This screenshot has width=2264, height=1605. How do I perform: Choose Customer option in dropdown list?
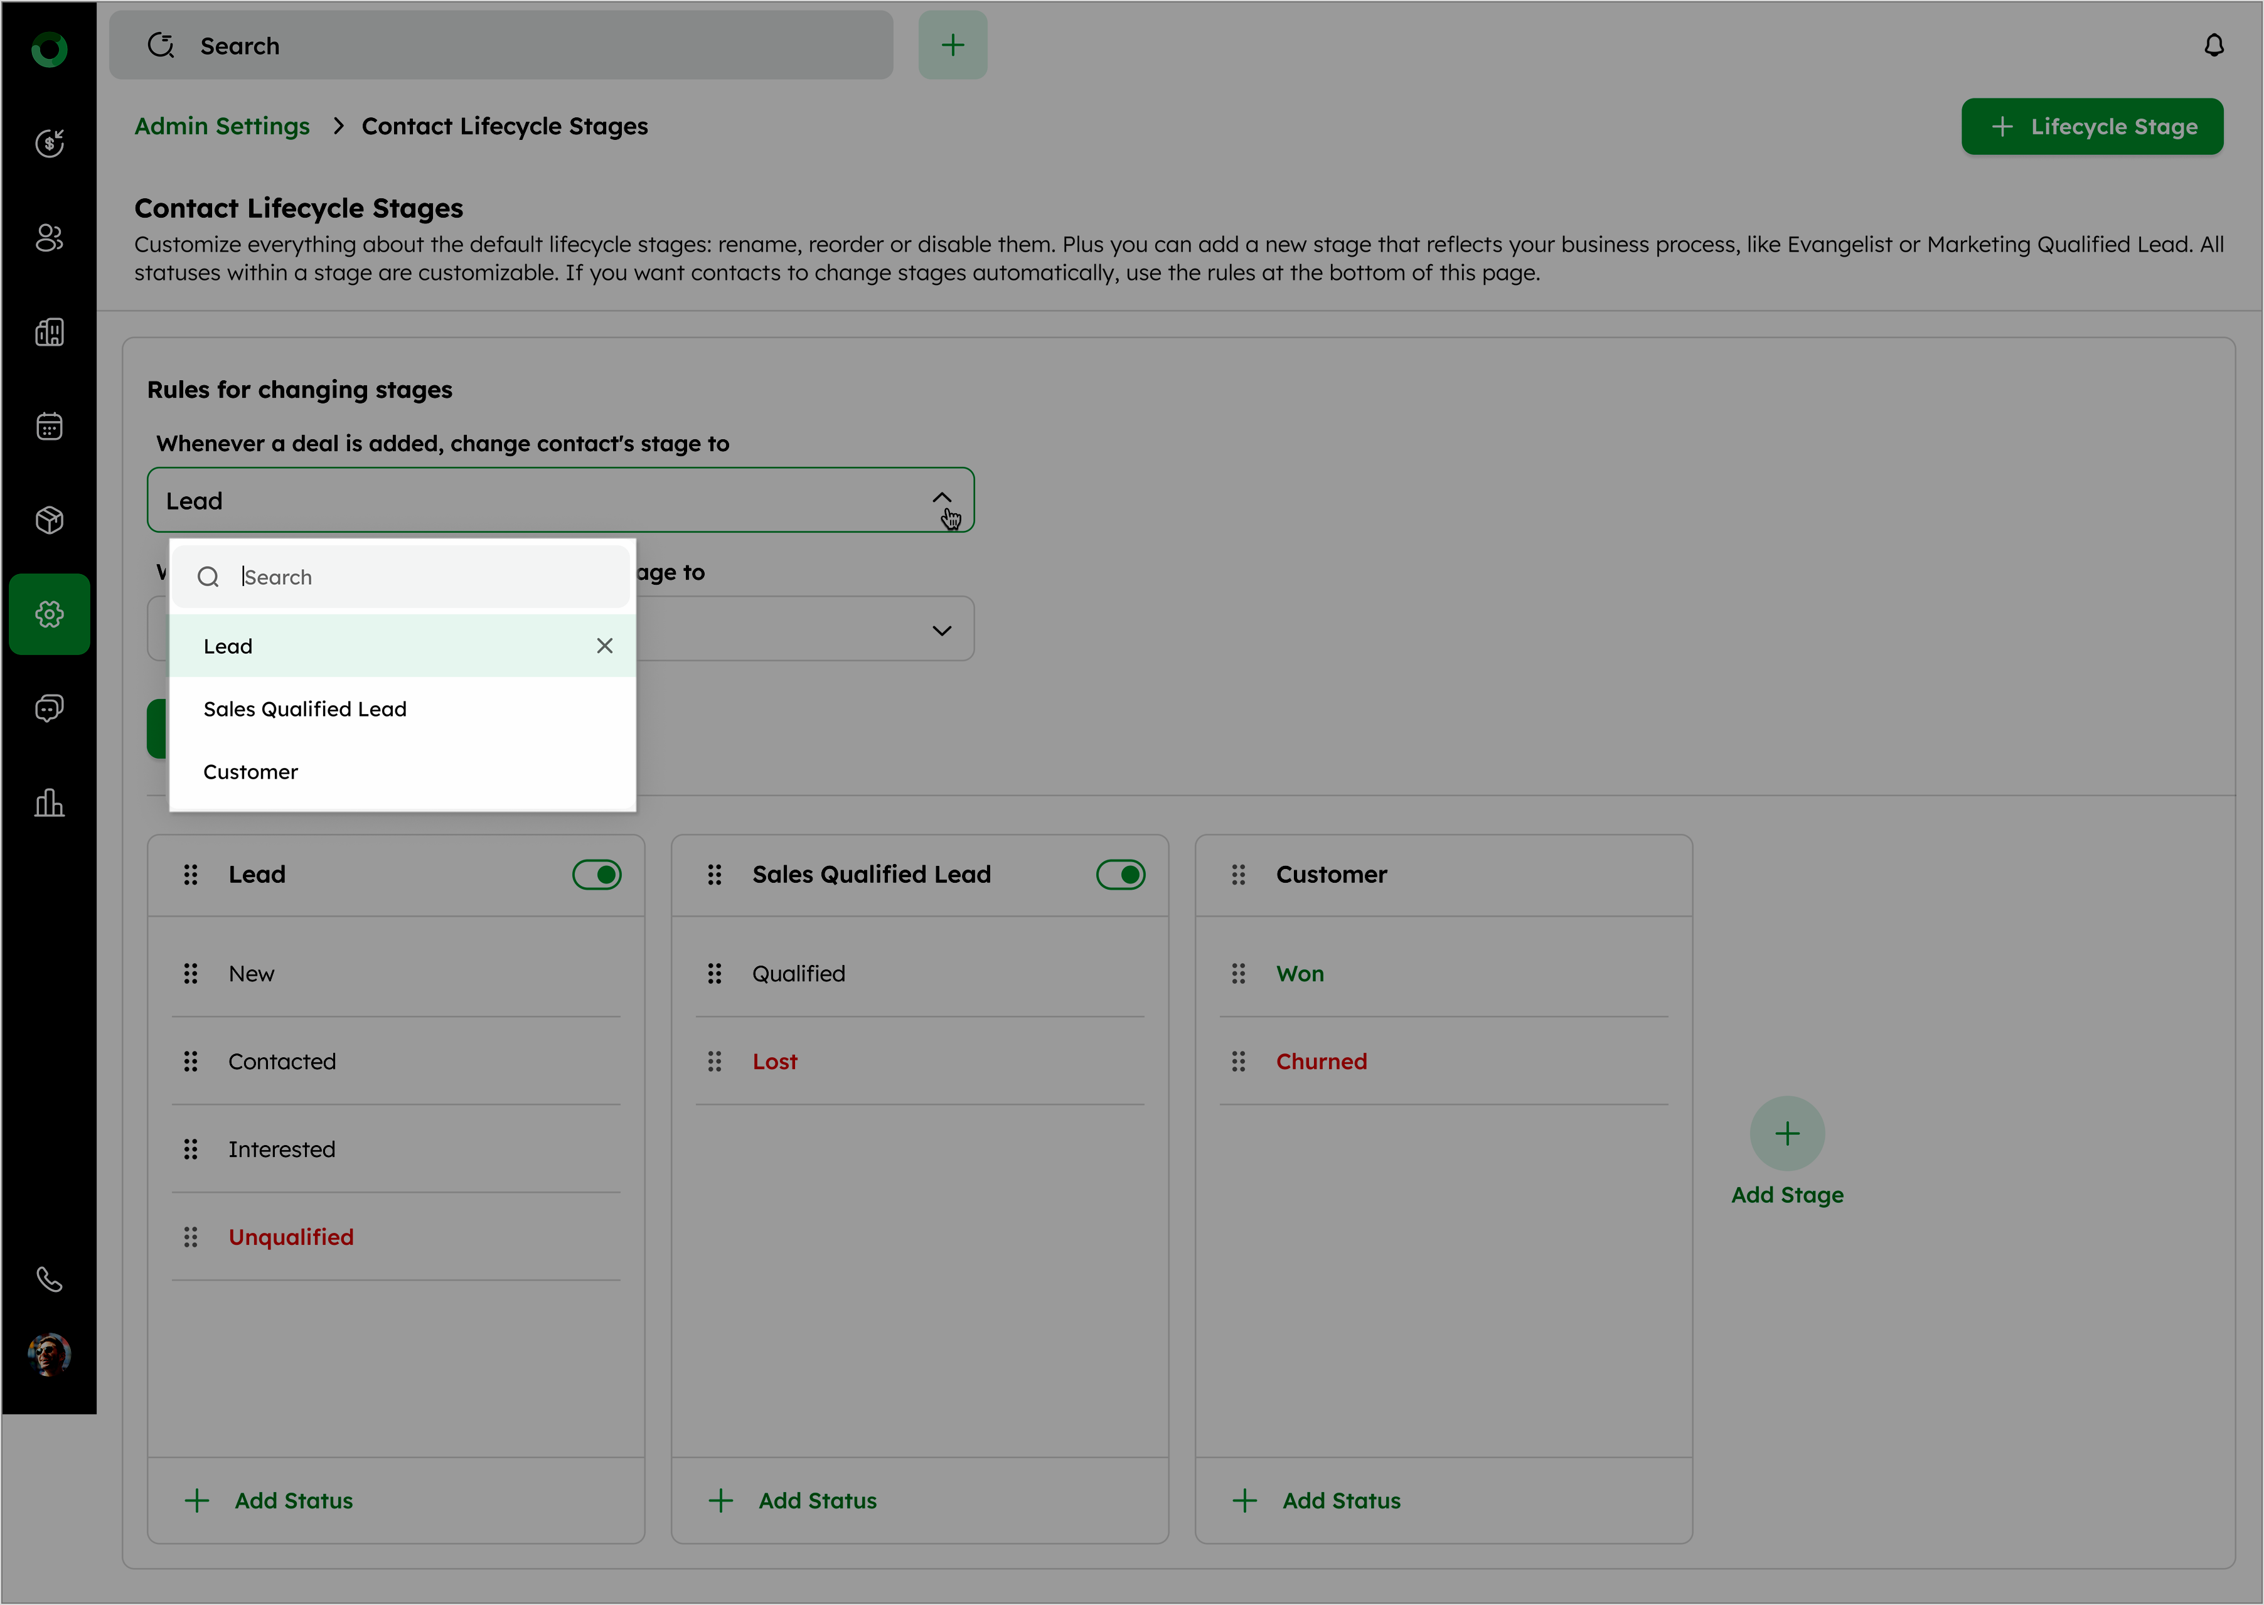point(250,772)
